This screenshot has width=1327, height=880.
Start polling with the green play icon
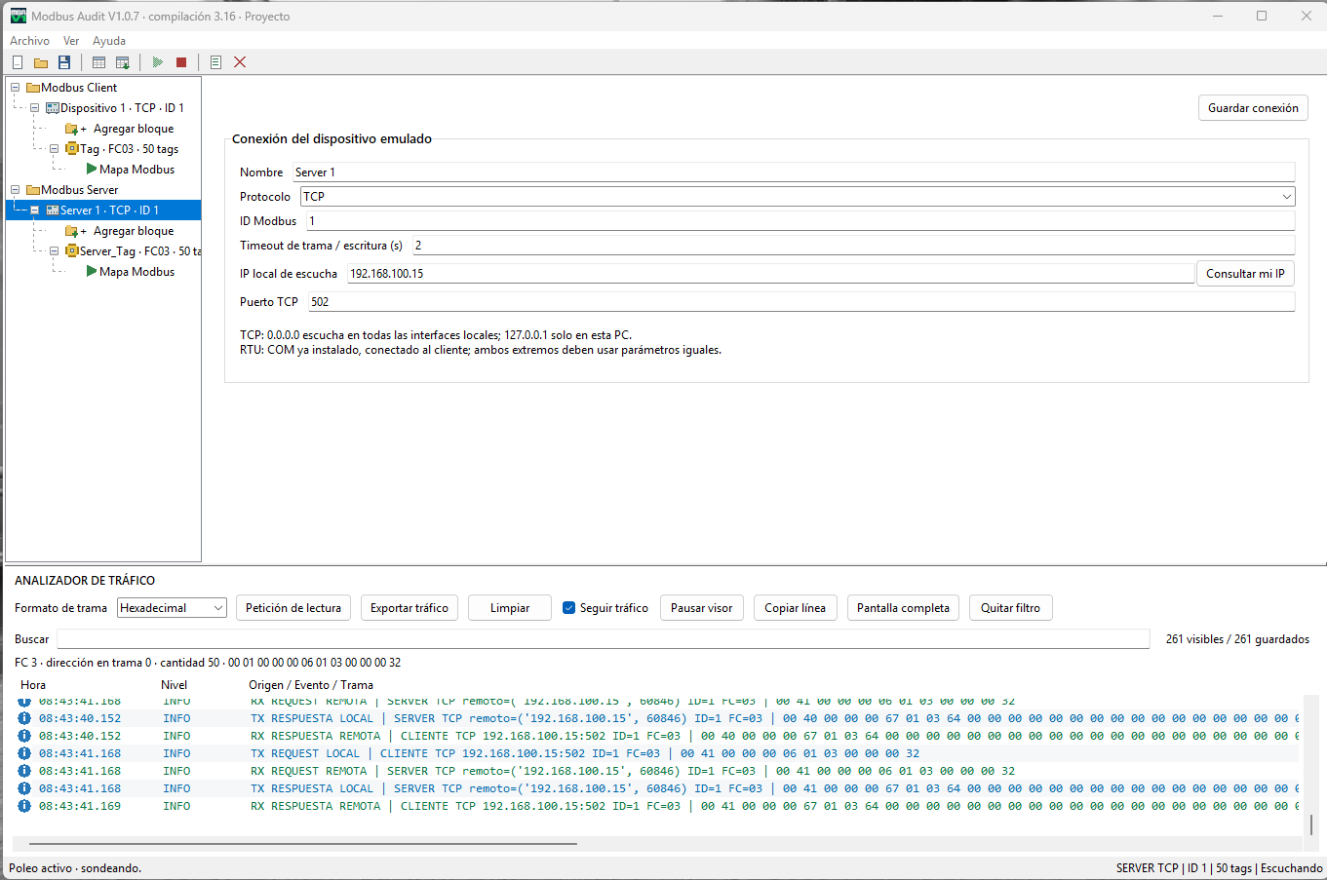(x=157, y=62)
